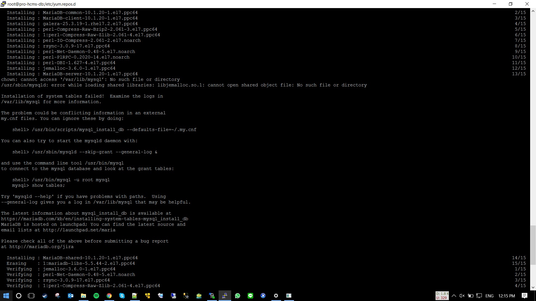Open the LINE app icon
This screenshot has width=536, height=301.
tap(250, 296)
